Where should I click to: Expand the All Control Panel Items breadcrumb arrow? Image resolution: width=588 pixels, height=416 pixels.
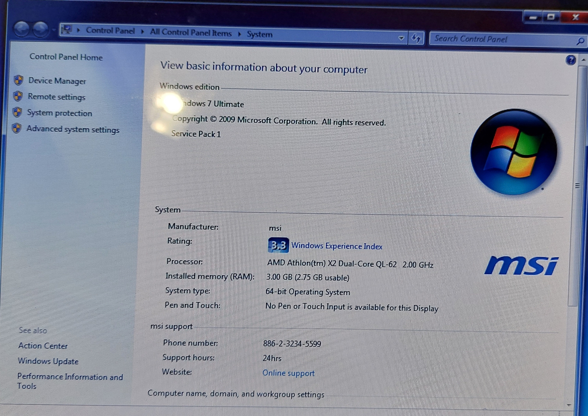tap(239, 34)
